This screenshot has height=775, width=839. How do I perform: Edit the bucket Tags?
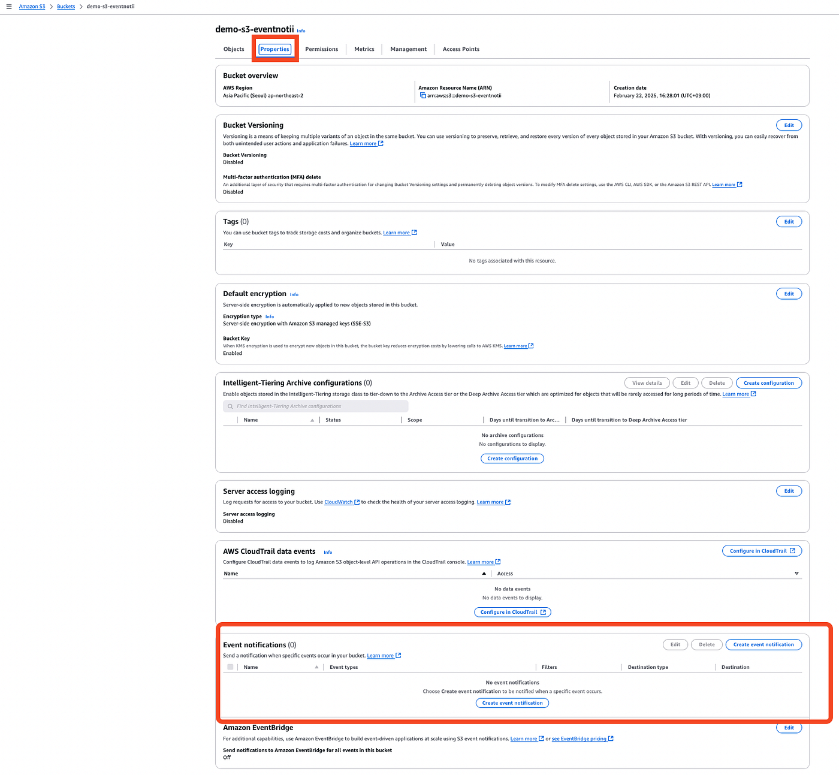tap(789, 222)
